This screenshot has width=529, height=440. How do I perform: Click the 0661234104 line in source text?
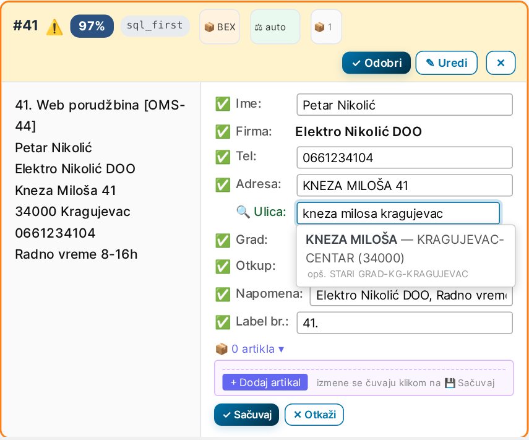coord(55,233)
